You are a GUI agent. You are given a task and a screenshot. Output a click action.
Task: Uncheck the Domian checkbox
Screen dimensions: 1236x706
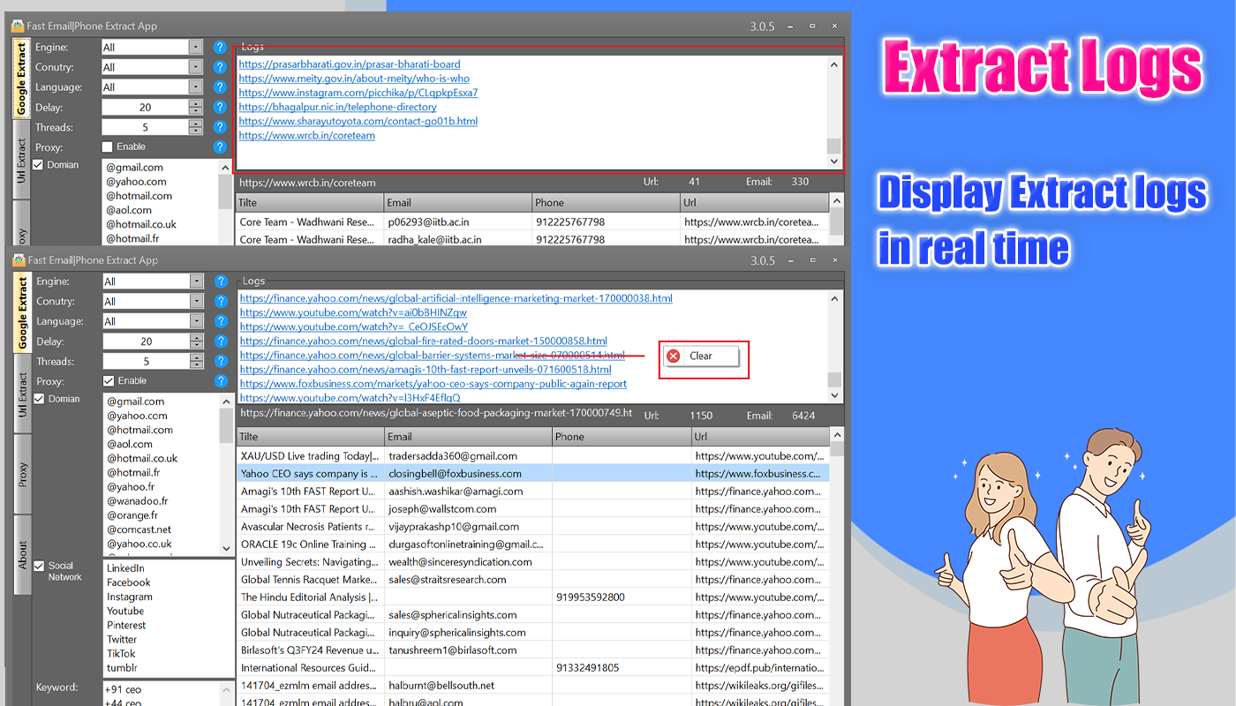(x=37, y=164)
